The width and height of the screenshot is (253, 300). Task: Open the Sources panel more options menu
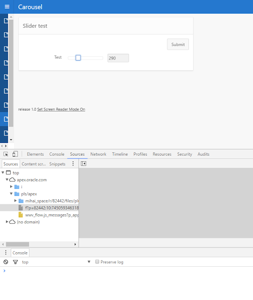coord(73,164)
